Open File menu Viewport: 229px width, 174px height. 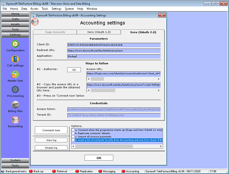click(5, 9)
